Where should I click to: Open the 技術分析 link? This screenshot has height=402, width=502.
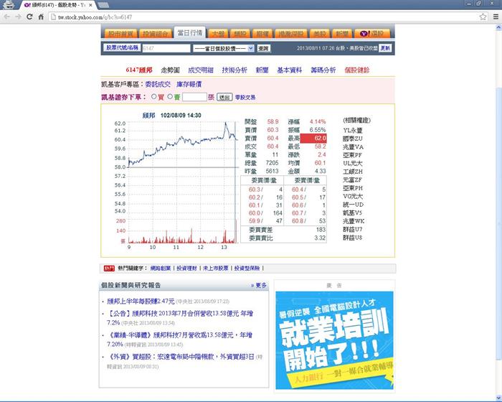click(x=235, y=70)
